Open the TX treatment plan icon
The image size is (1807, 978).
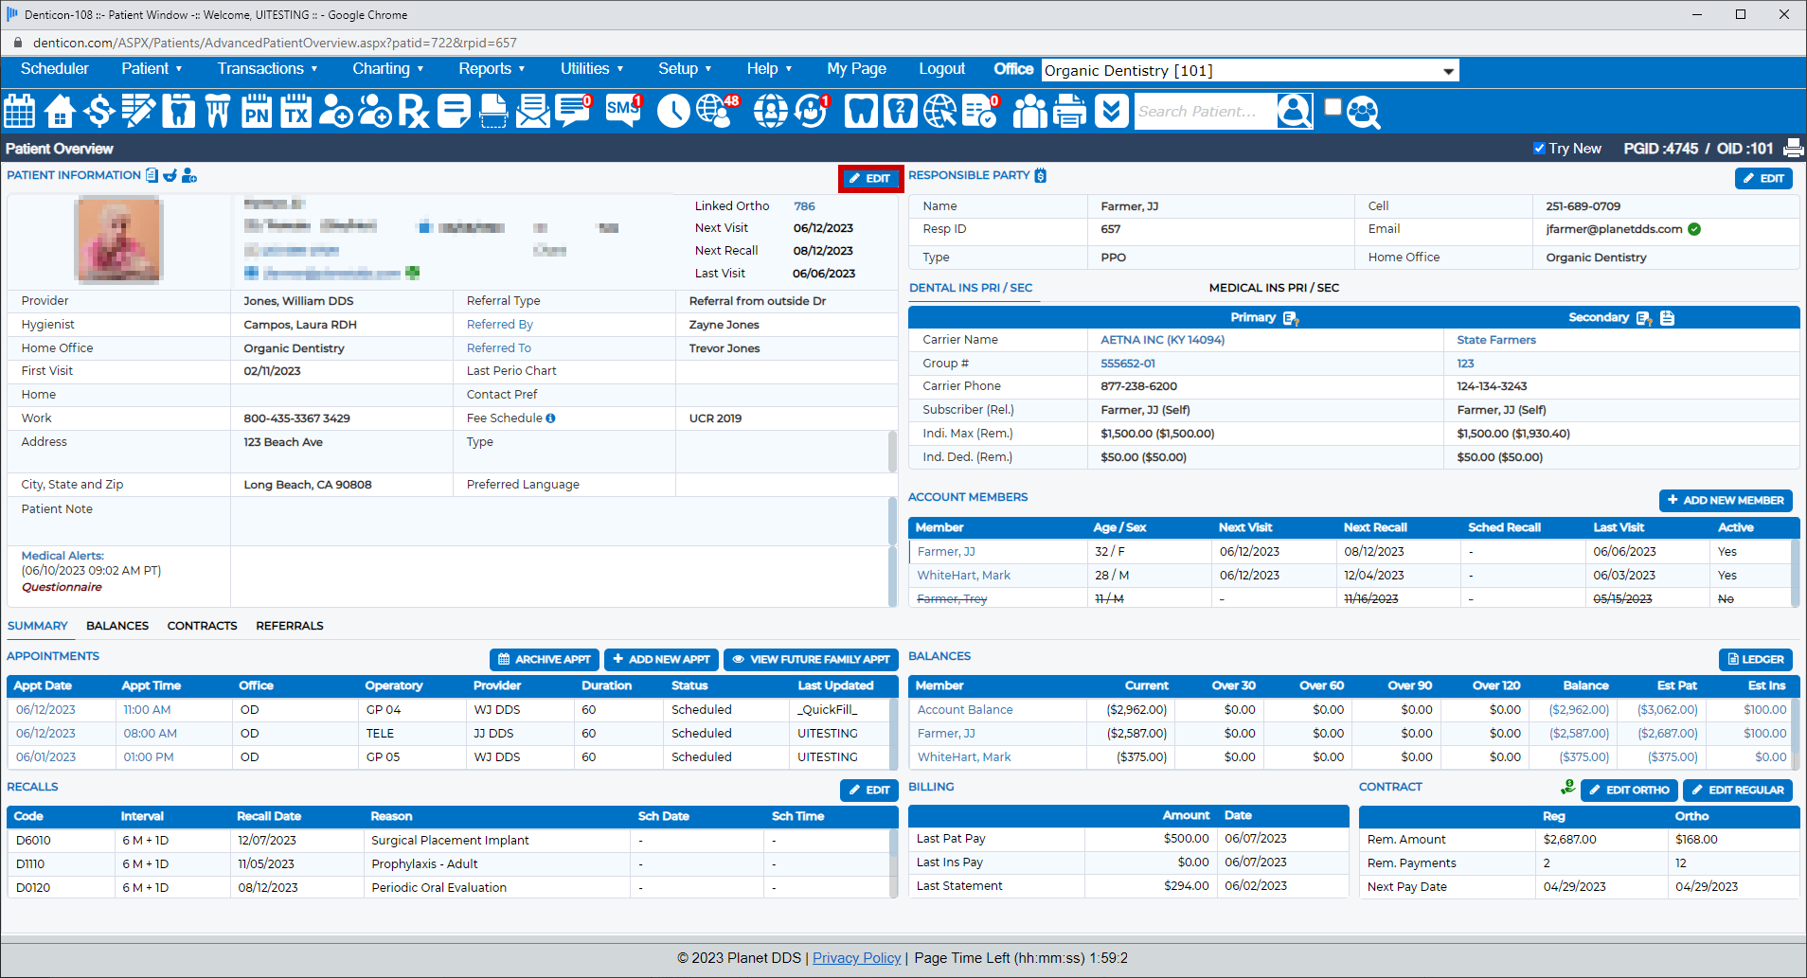coord(296,111)
